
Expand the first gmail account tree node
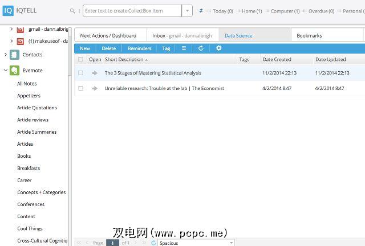11,29
